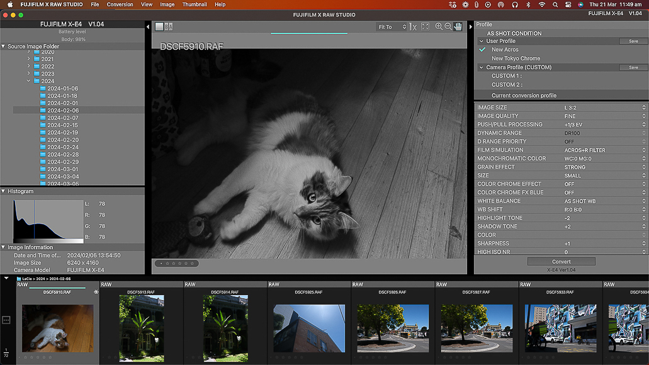Select the DSCF5925.RAF thumbnail
The width and height of the screenshot is (649, 365).
pos(309,328)
